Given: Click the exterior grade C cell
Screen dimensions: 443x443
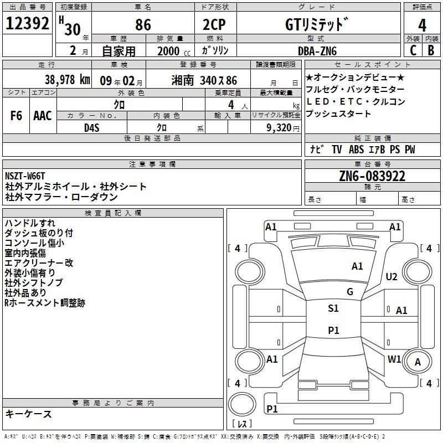Looking at the screenshot, I should pyautogui.click(x=413, y=50).
